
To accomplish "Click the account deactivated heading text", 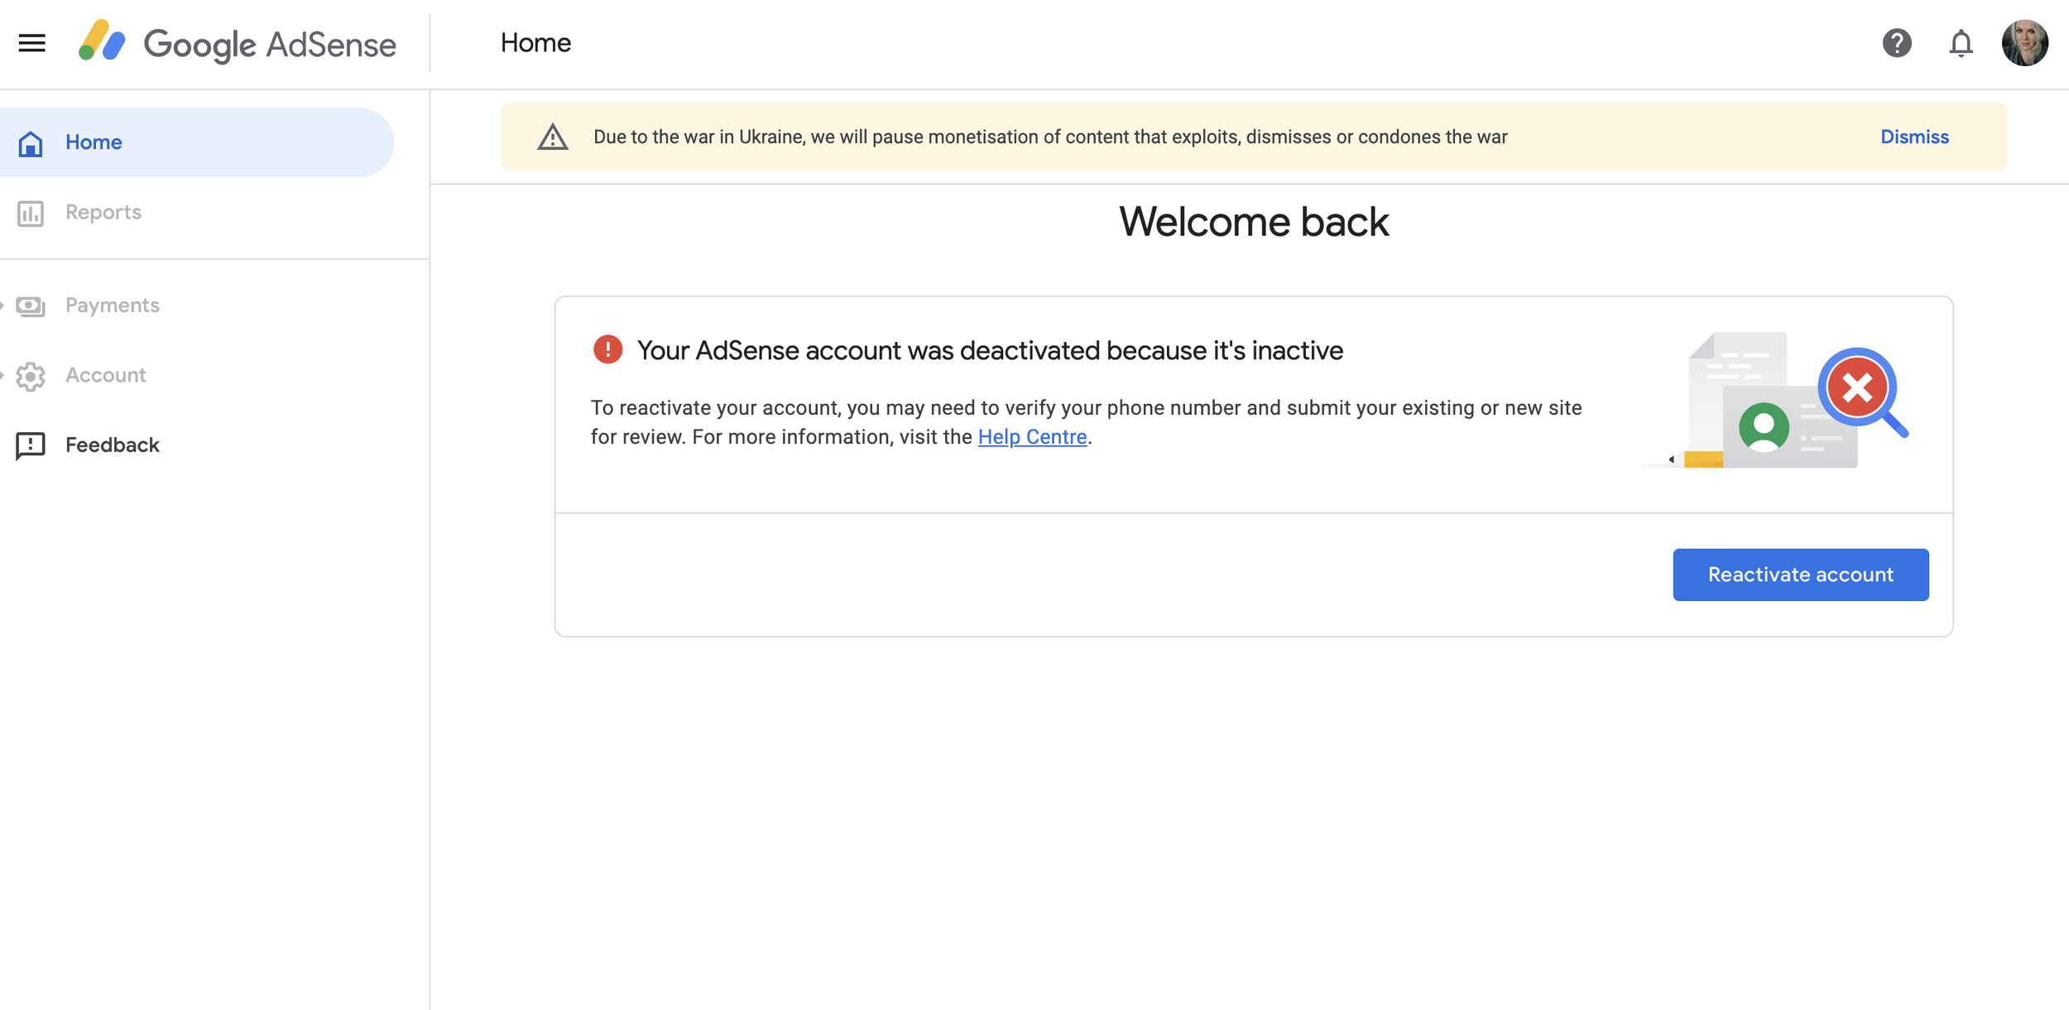I will [990, 350].
